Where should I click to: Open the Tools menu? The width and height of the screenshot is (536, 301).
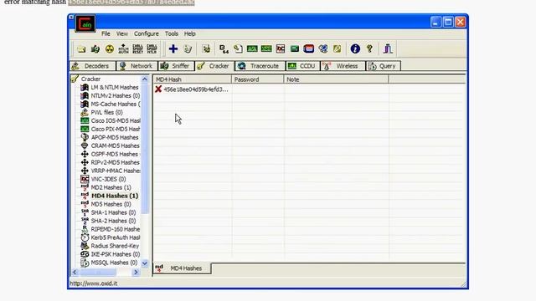171,33
